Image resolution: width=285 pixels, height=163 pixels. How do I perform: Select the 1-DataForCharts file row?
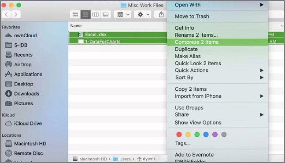[118, 41]
